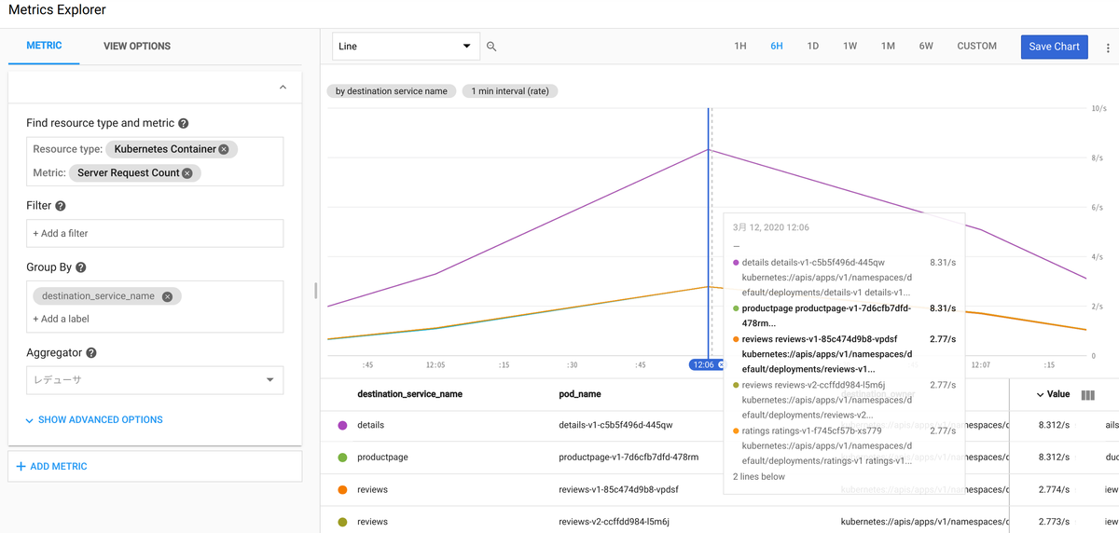Click the 2.773/s value in table

[1054, 522]
